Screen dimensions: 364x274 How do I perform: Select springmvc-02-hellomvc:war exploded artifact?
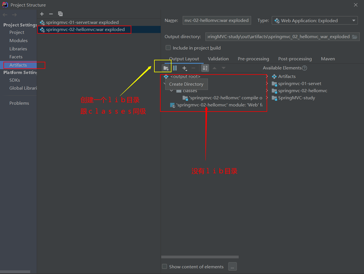99,30
